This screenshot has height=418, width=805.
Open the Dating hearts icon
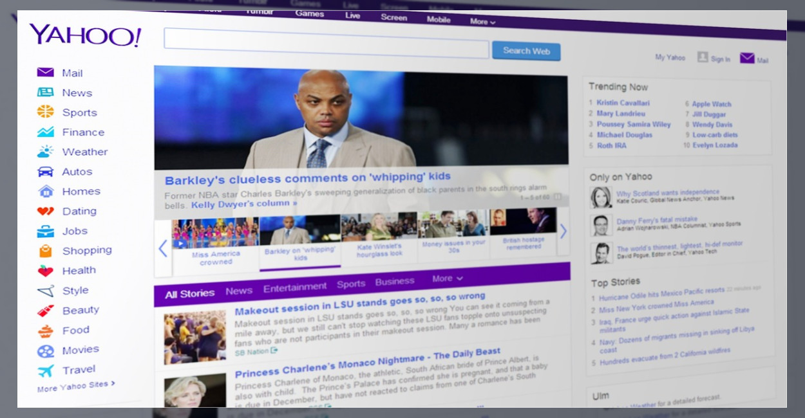[45, 210]
